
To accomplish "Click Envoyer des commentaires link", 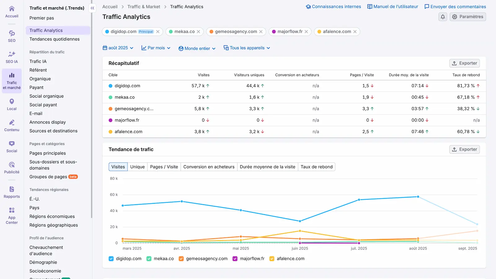I will point(455,7).
